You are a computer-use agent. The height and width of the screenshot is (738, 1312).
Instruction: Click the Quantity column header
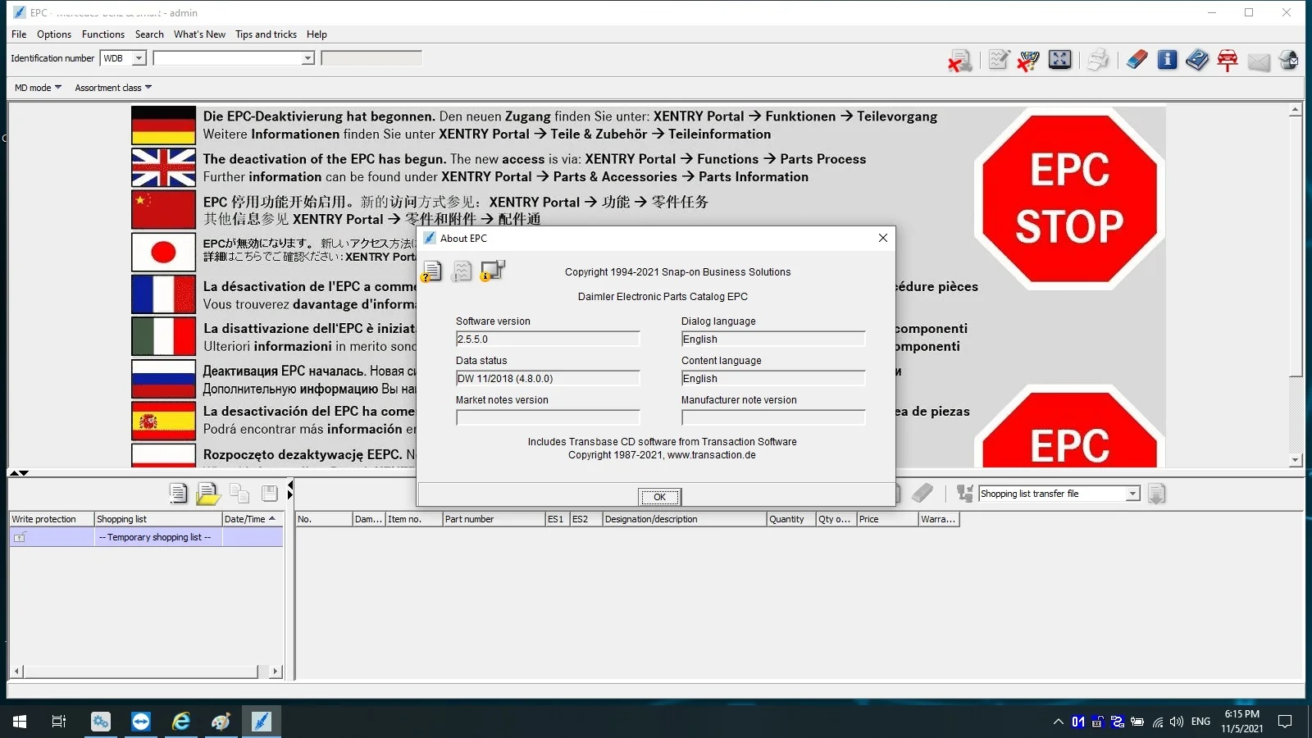click(790, 519)
